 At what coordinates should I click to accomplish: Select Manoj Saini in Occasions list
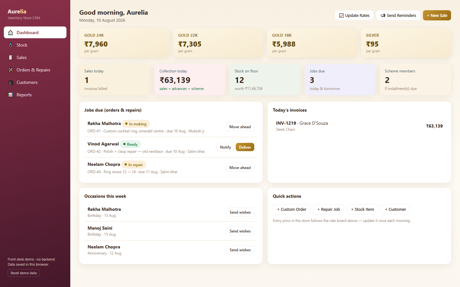(100, 228)
